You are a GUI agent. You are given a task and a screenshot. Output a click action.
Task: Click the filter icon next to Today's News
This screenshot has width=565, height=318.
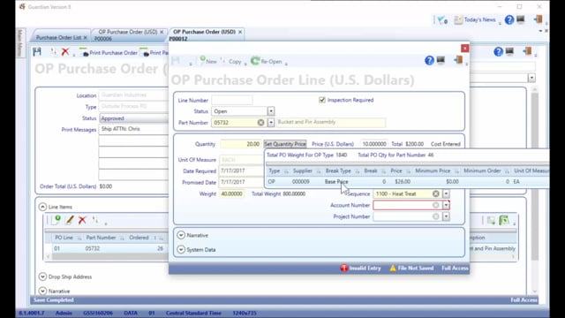pos(442,20)
